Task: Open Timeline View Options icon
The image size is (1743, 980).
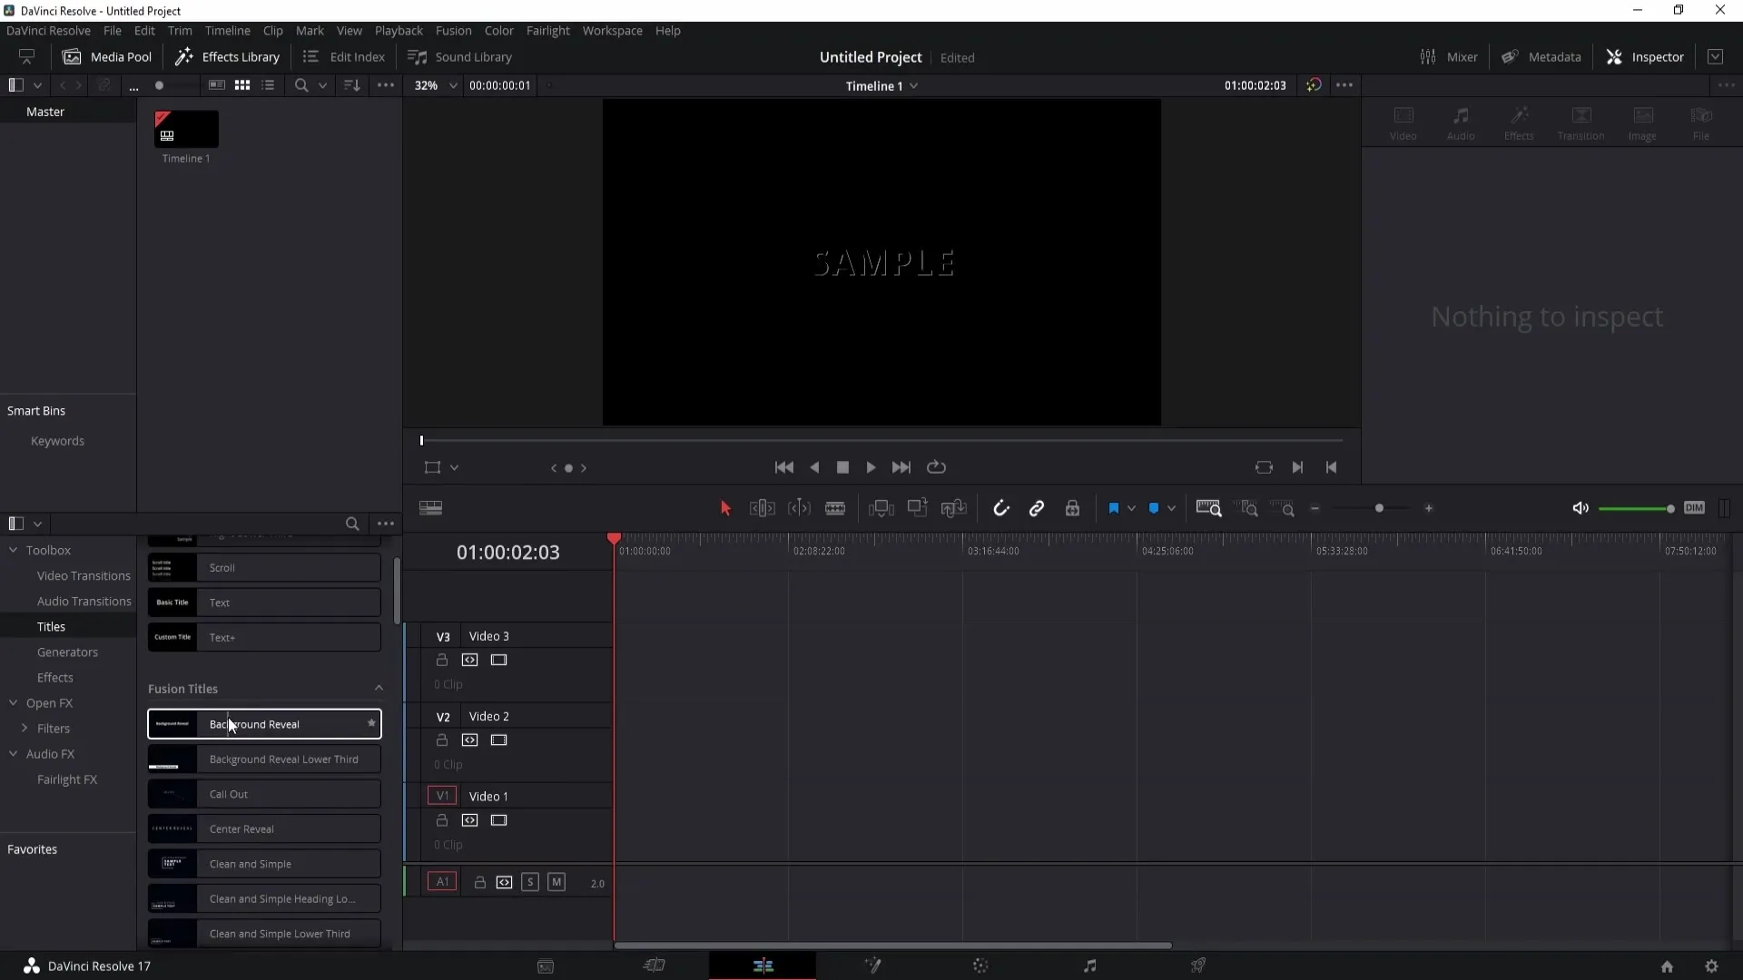Action: click(x=430, y=508)
